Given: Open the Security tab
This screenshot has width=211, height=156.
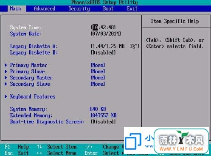Looking at the screenshot, I should point(79,9).
